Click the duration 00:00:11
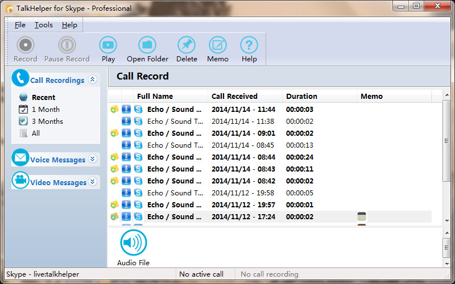The image size is (455, 284). click(300, 169)
